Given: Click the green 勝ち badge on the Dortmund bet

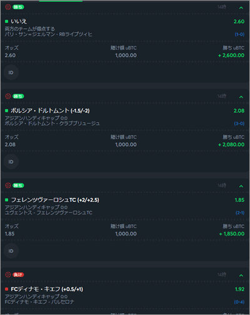Looking at the screenshot, I should (18, 96).
